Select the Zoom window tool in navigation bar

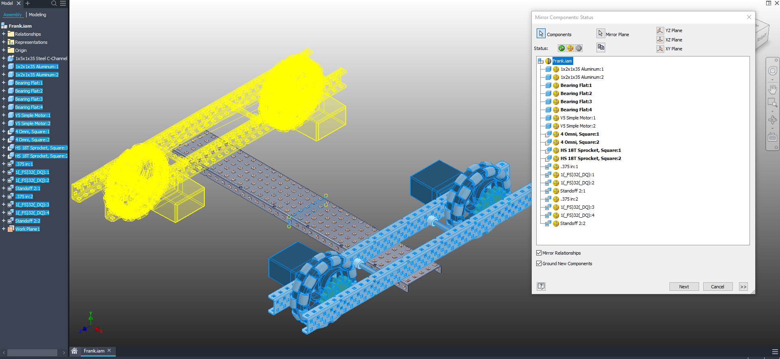(772, 102)
